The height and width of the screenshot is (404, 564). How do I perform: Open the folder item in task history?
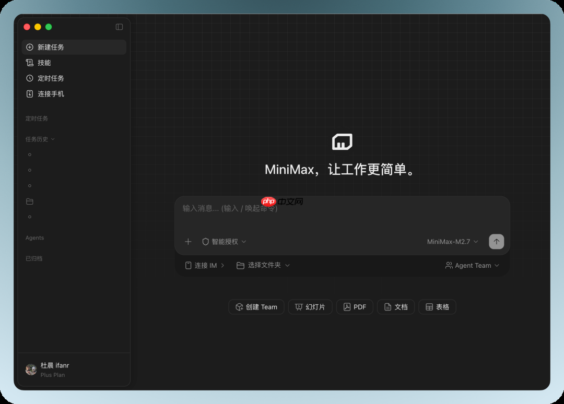[x=30, y=201]
